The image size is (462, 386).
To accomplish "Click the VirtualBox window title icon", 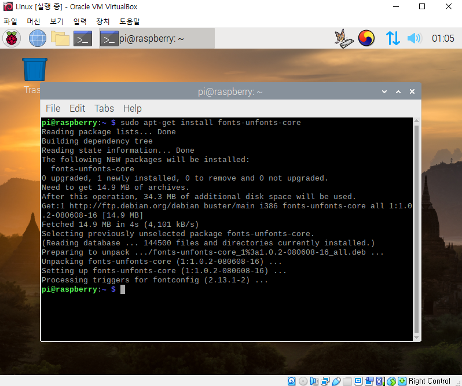I will point(8,6).
